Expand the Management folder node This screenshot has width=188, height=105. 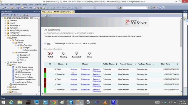[x=5, y=33]
